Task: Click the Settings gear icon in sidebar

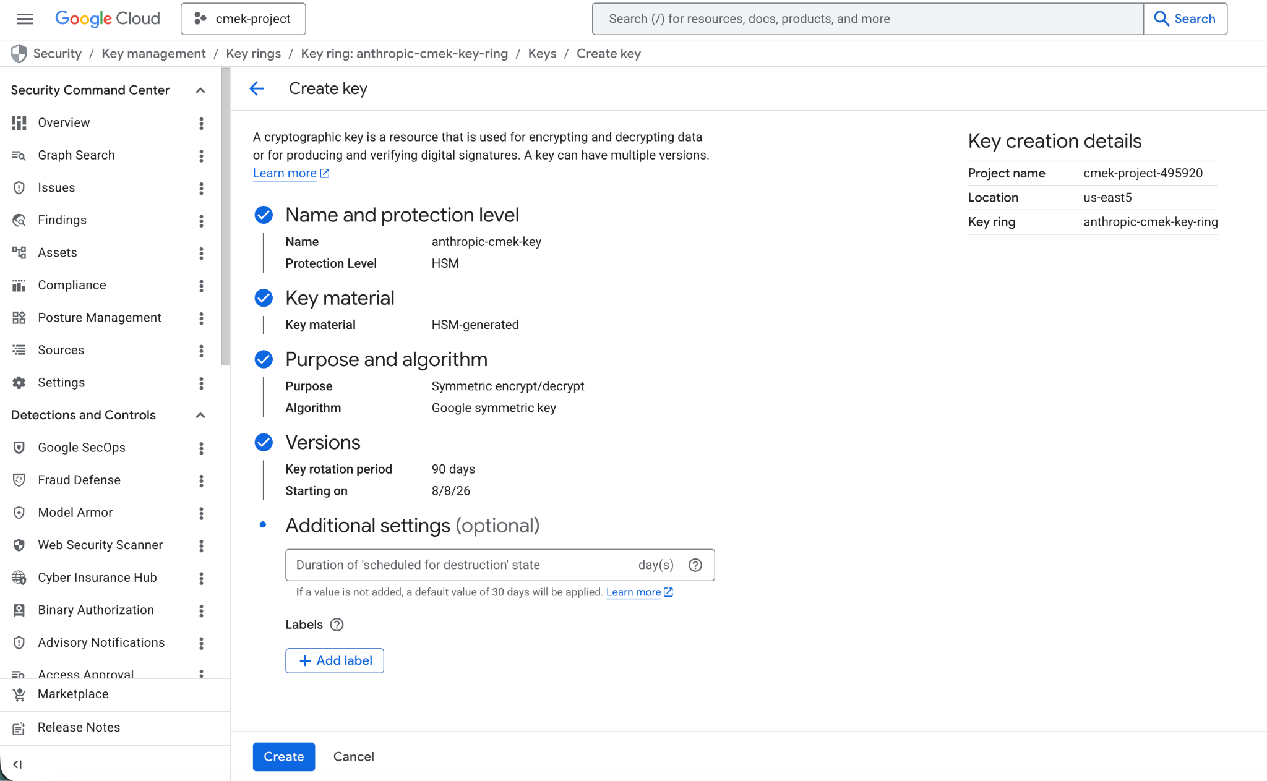Action: (19, 383)
